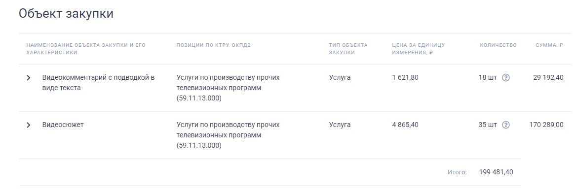Select the unit price 4 865,40
This screenshot has width=575, height=193.
click(x=405, y=125)
